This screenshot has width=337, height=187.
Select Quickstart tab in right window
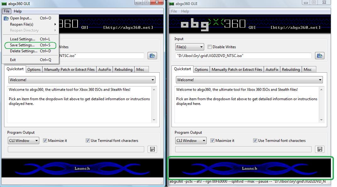[182, 69]
